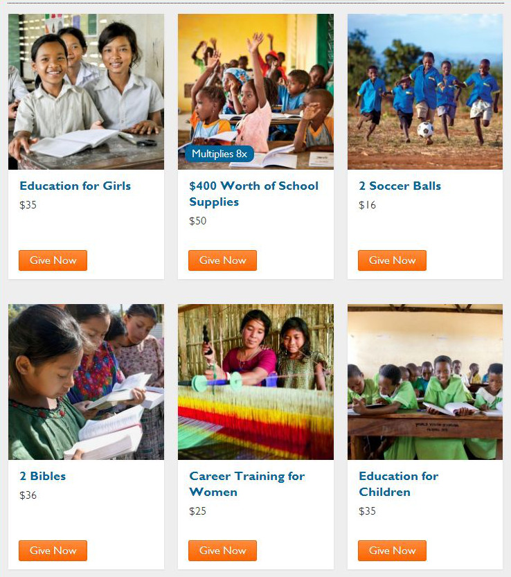Open the 2 Bibles title link
511x577 pixels.
43,476
